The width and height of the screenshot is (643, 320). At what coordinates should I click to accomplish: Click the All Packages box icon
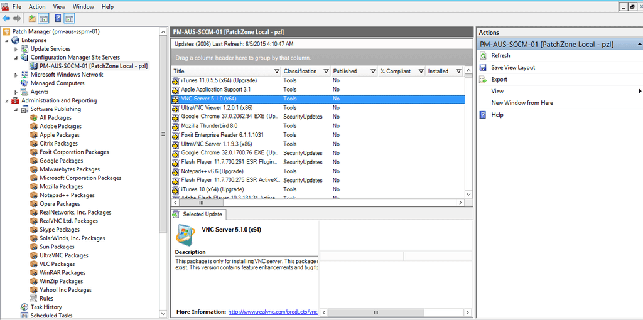(x=34, y=117)
